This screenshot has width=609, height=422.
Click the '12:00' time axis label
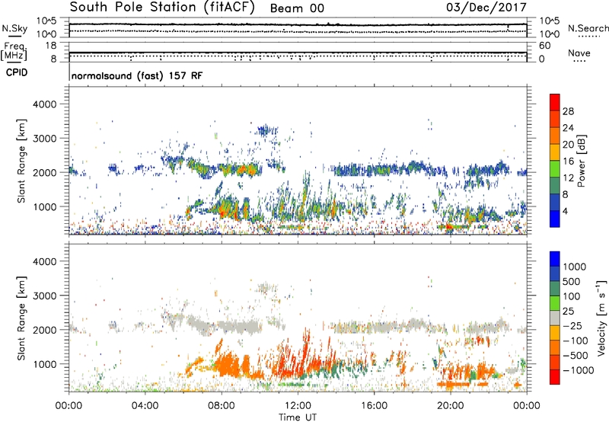click(x=298, y=406)
